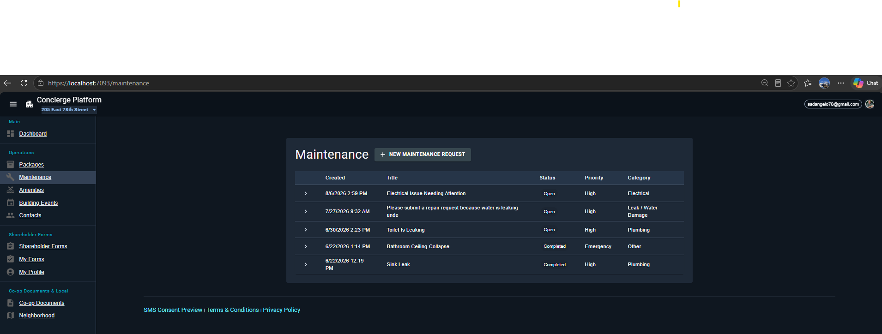The image size is (882, 334).
Task: Click the user avatar in the app header
Action: tap(870, 104)
